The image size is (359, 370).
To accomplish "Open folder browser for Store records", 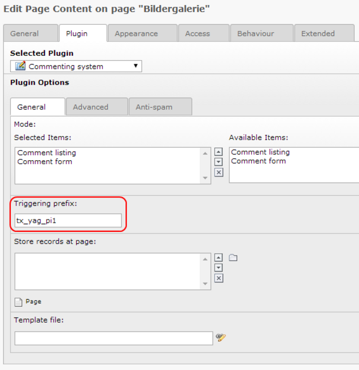I will tap(233, 258).
